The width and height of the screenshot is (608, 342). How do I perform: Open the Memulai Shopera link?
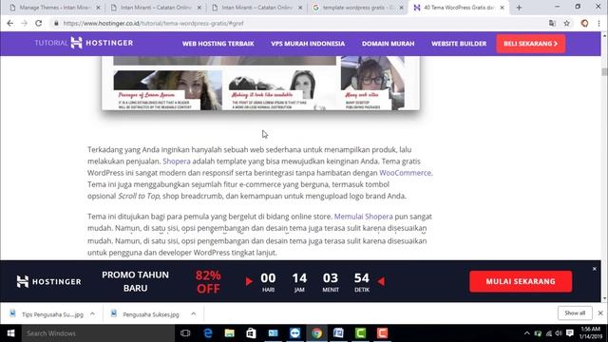363,217
